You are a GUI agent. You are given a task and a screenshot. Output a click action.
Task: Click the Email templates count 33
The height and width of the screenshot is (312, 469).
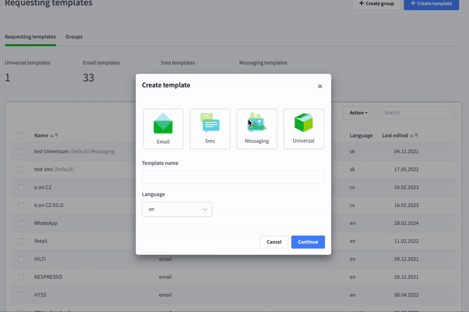pos(89,78)
